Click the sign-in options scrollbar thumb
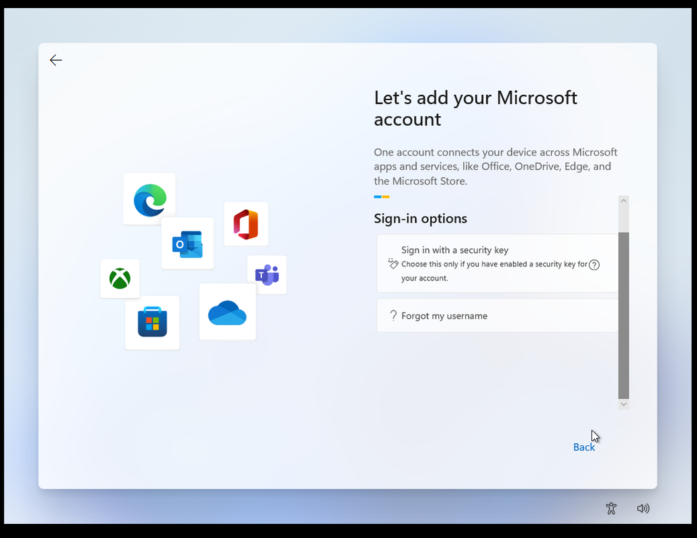 pyautogui.click(x=623, y=315)
